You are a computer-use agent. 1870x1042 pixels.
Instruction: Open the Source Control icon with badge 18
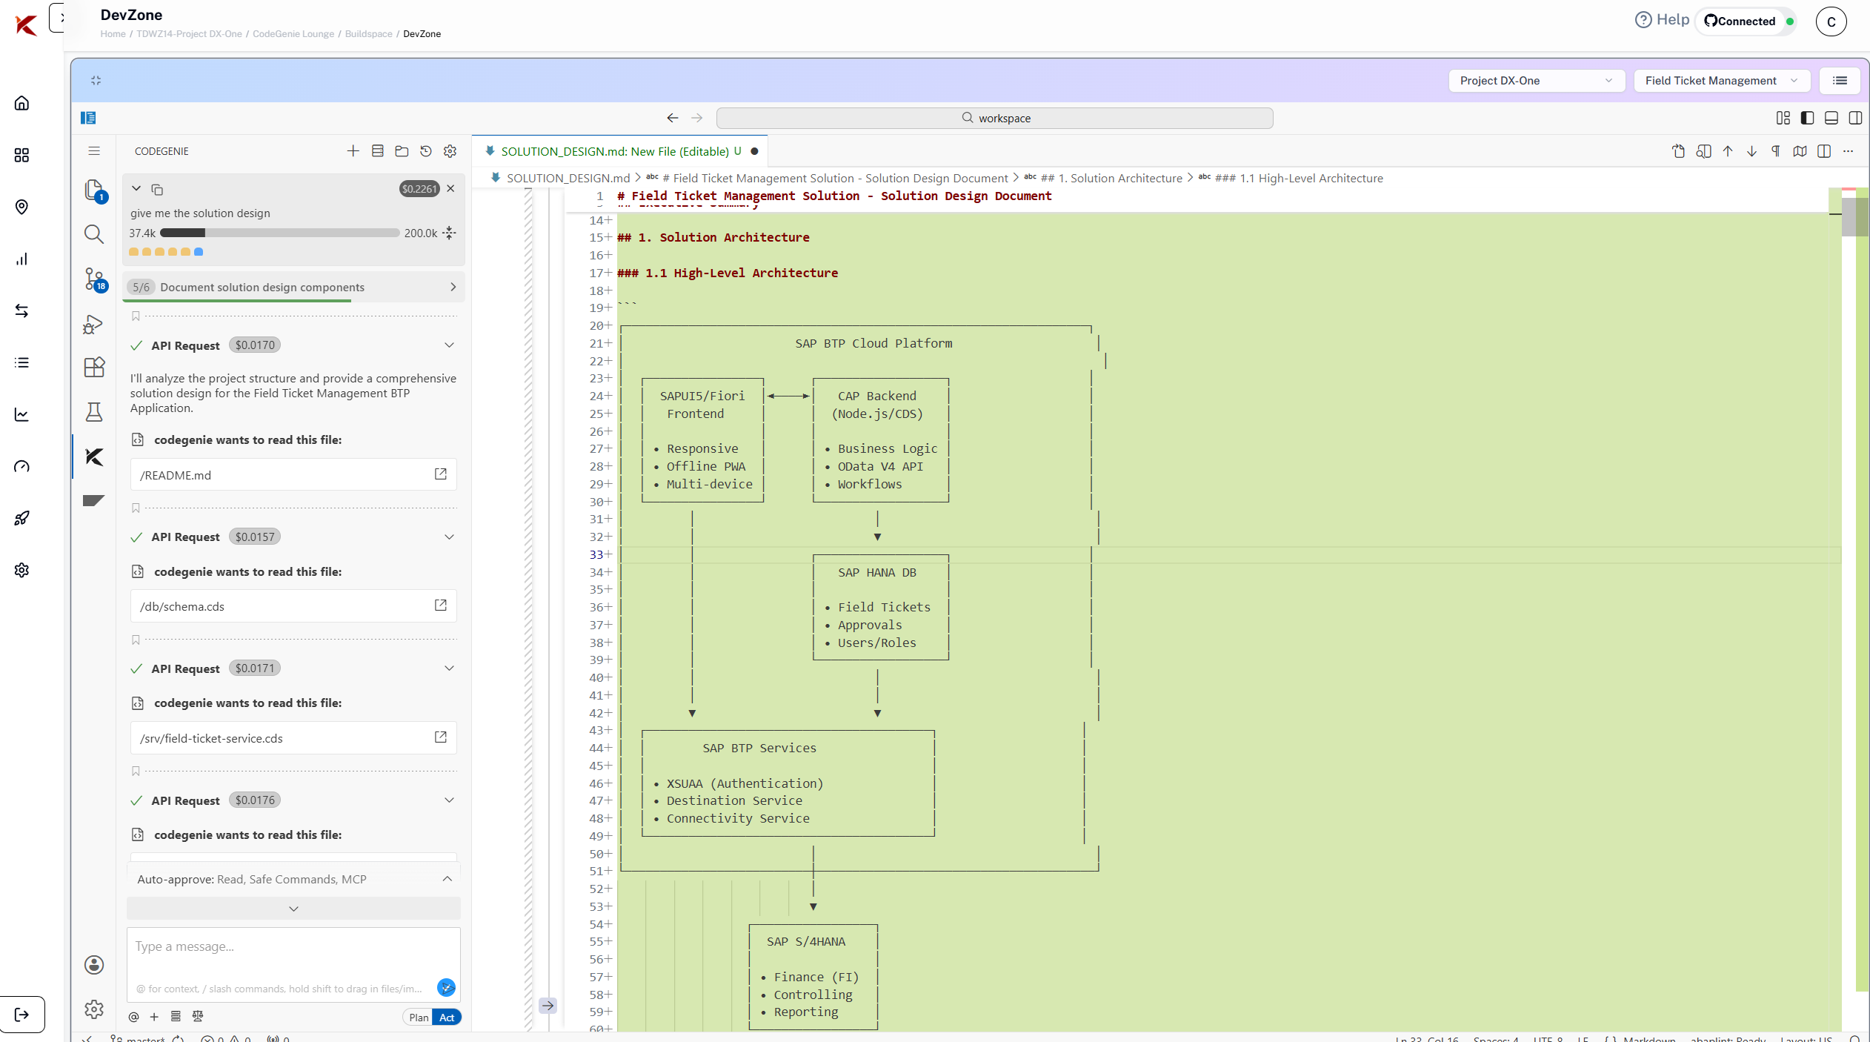pos(94,279)
